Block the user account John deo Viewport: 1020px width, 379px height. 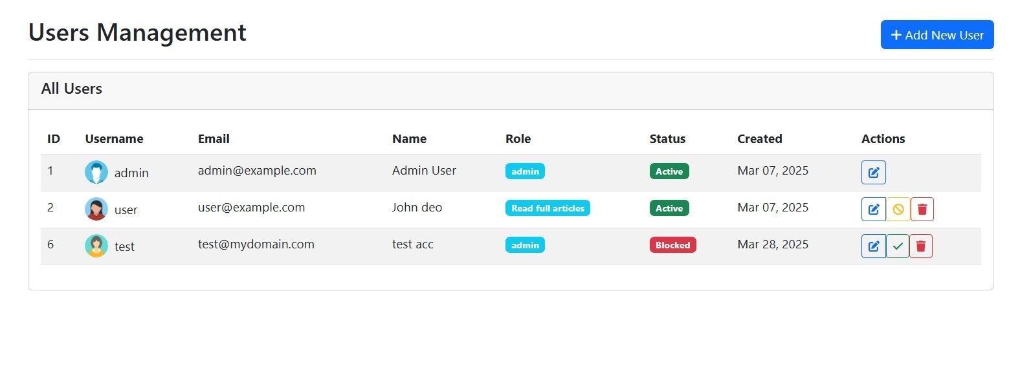pyautogui.click(x=898, y=210)
